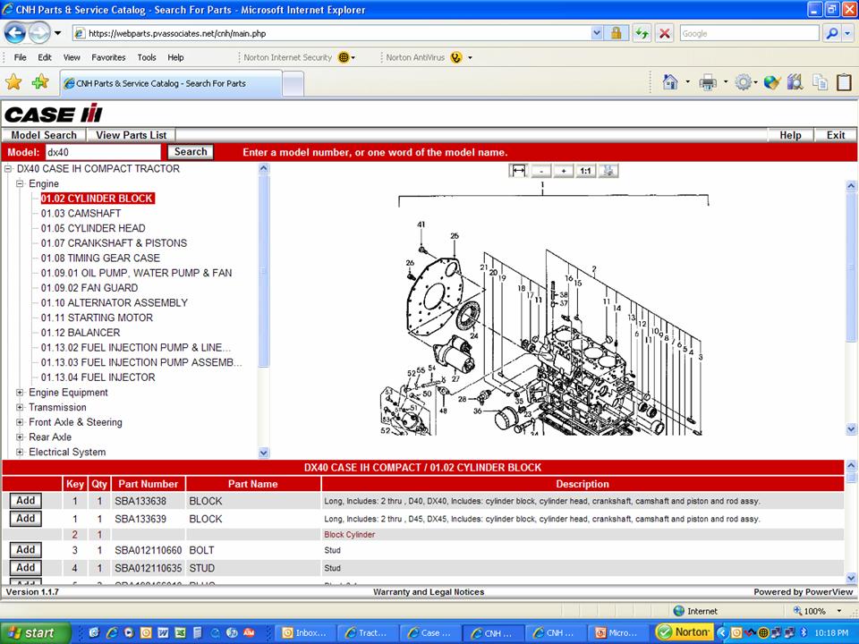
Task: Add STUD SBA012110635 to the parts list
Action: (x=26, y=568)
